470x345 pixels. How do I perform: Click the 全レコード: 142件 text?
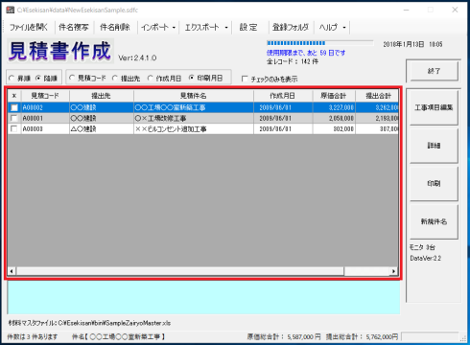[293, 61]
